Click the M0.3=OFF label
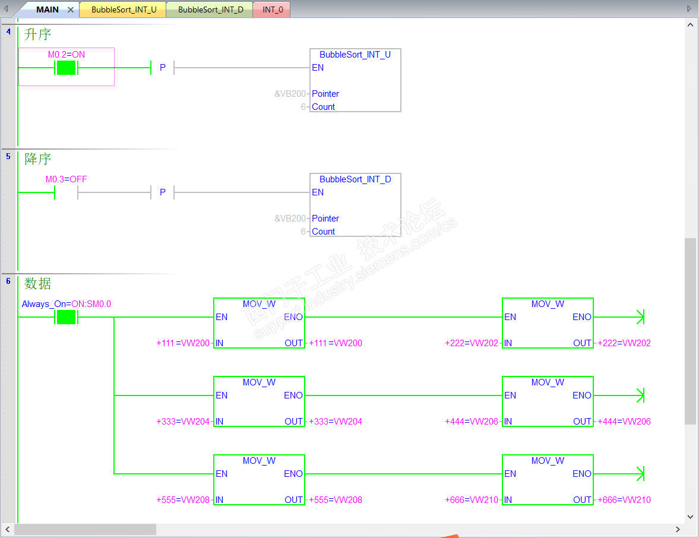699x538 pixels. coord(67,179)
